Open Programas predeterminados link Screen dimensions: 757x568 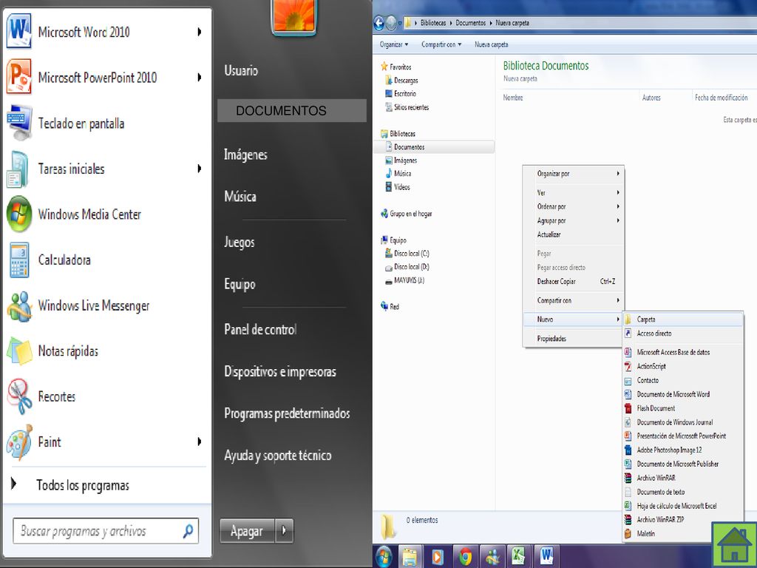(x=287, y=413)
